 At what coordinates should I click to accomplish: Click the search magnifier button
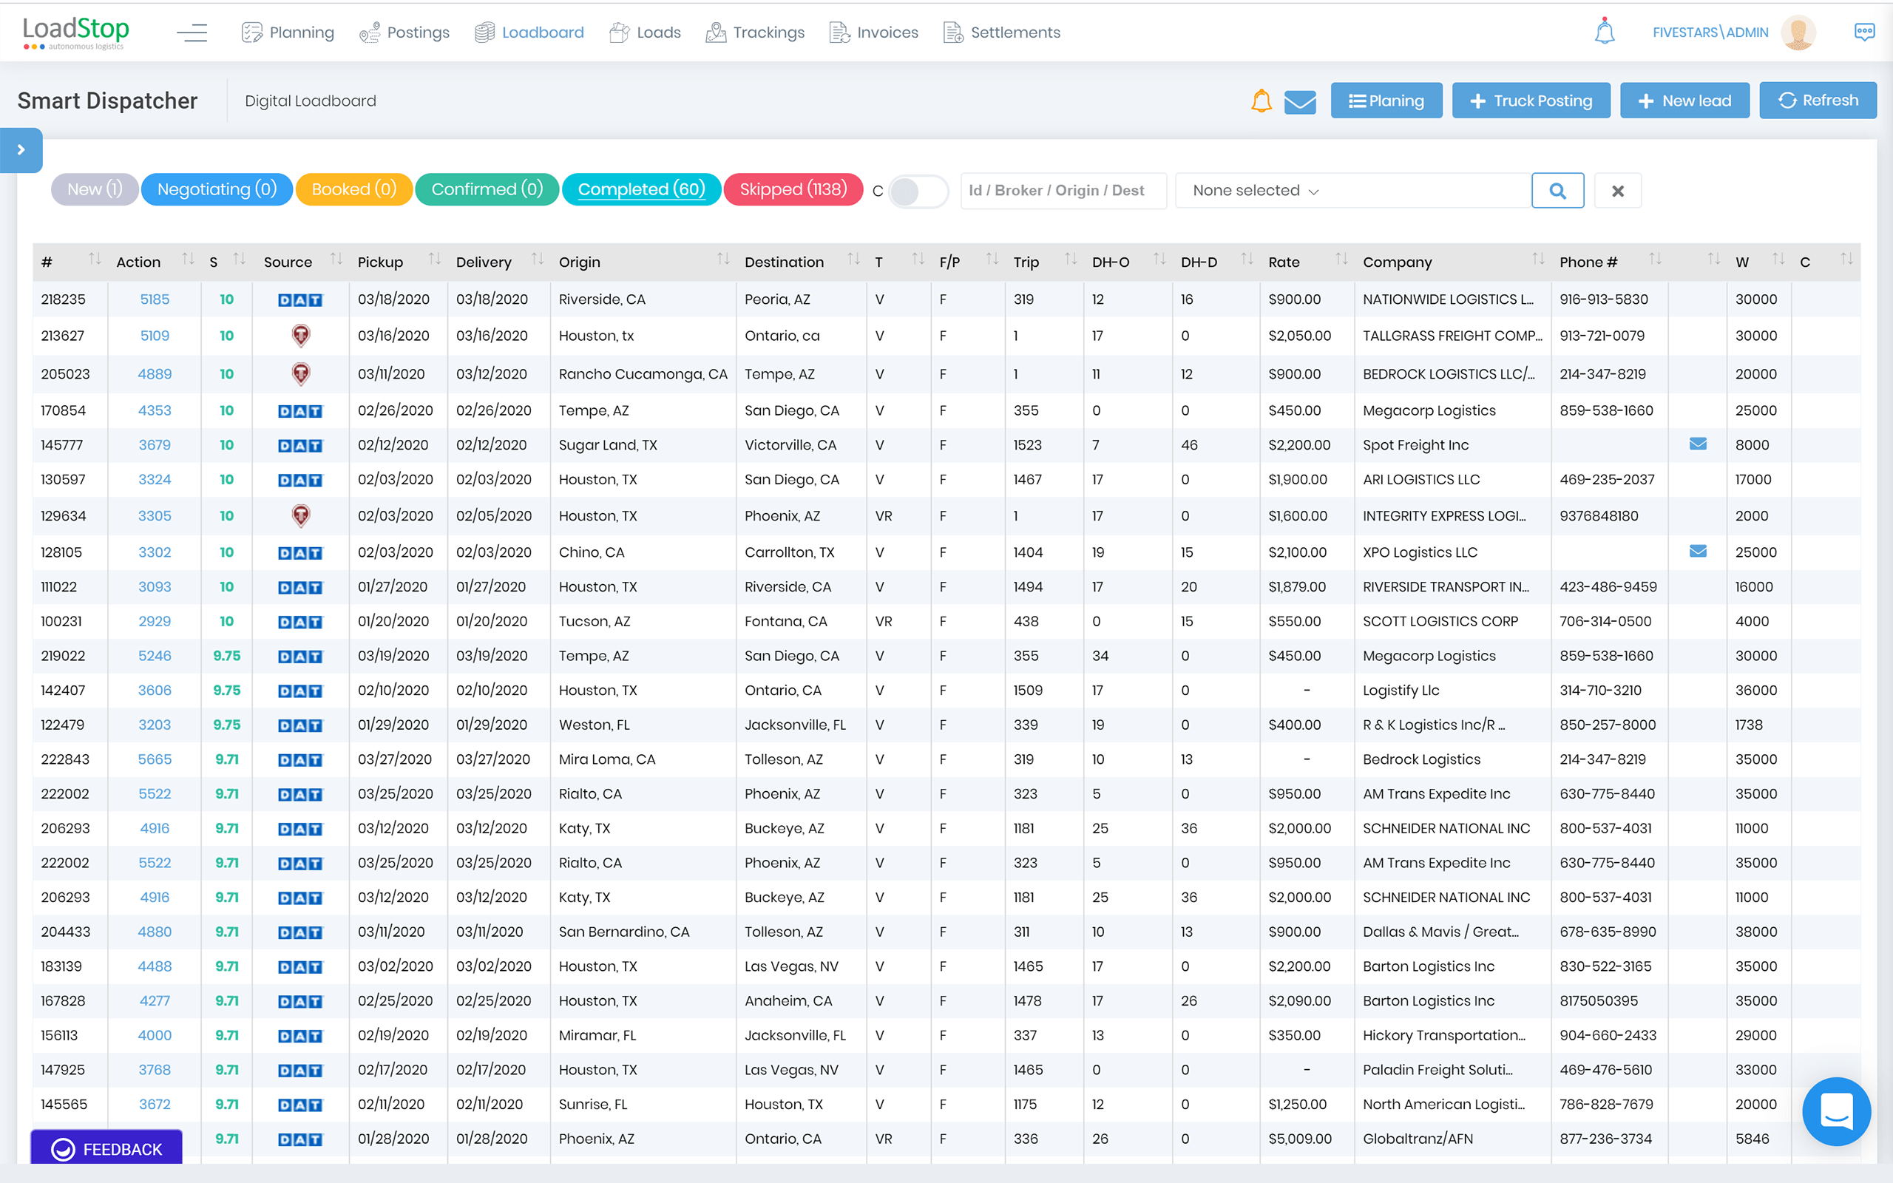coord(1557,190)
